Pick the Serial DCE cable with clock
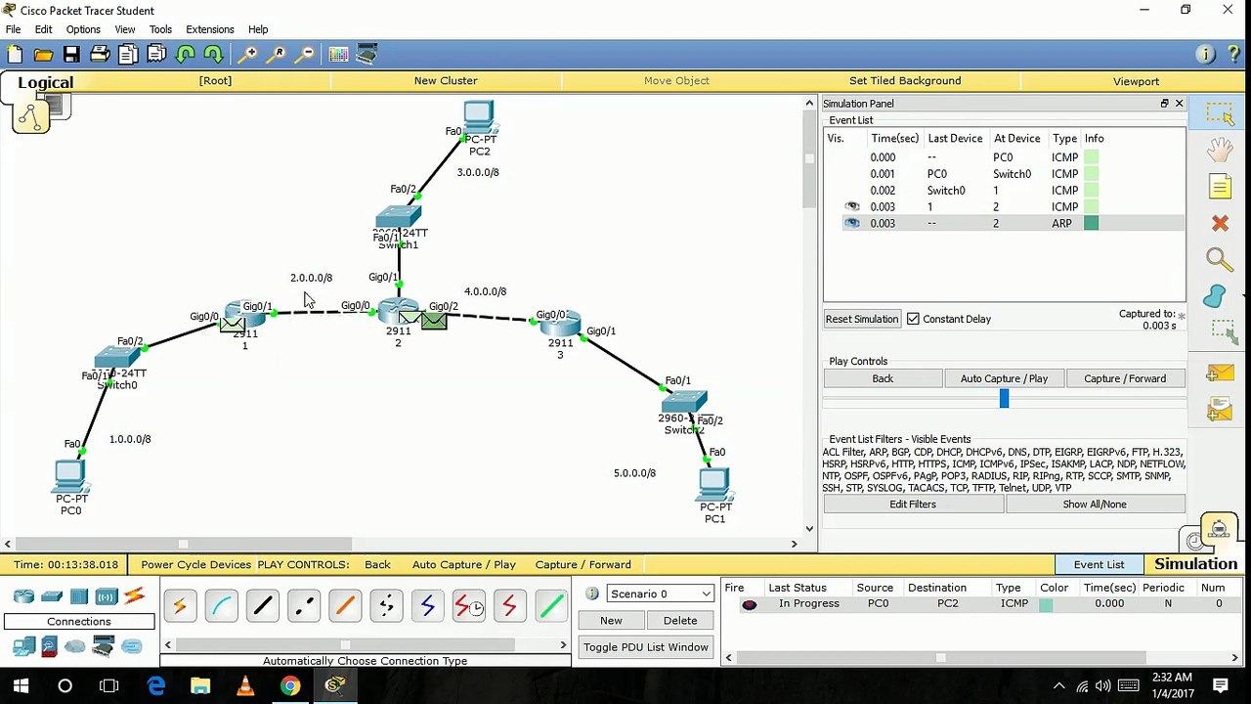Viewport: 1251px width, 704px height. pos(469,607)
